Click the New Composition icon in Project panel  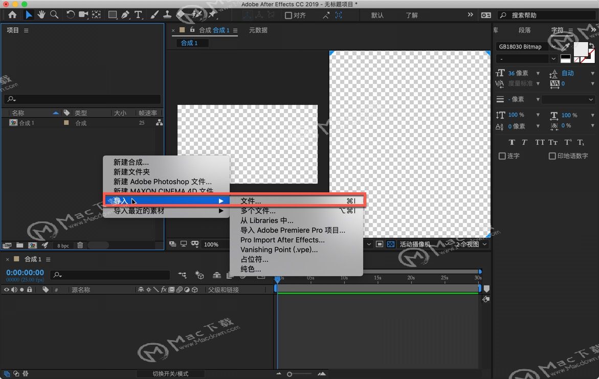[x=32, y=246]
